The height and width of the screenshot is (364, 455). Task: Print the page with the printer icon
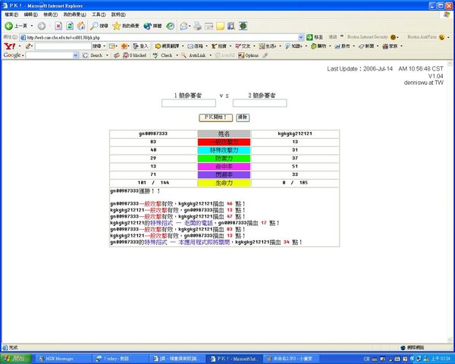pyautogui.click(x=198, y=26)
